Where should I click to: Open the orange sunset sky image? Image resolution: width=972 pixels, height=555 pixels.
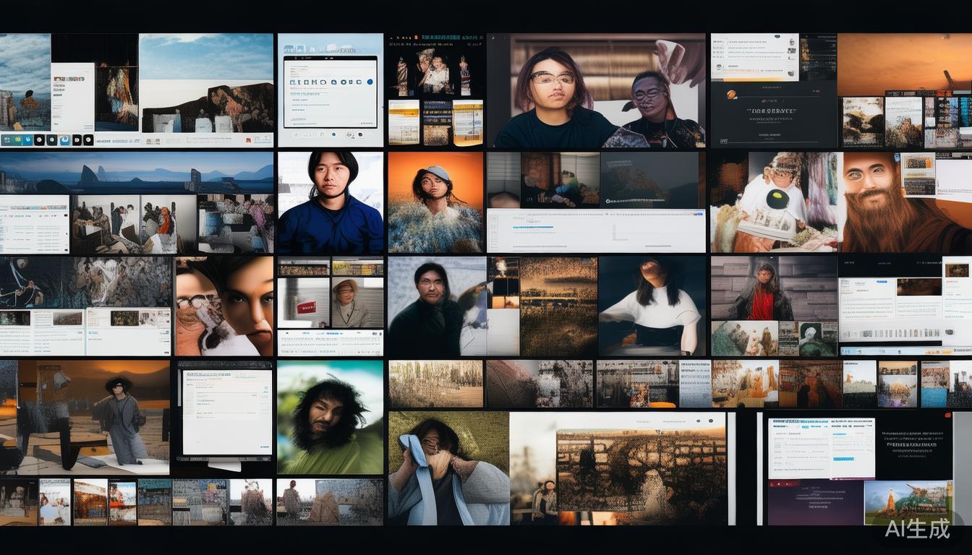click(904, 64)
